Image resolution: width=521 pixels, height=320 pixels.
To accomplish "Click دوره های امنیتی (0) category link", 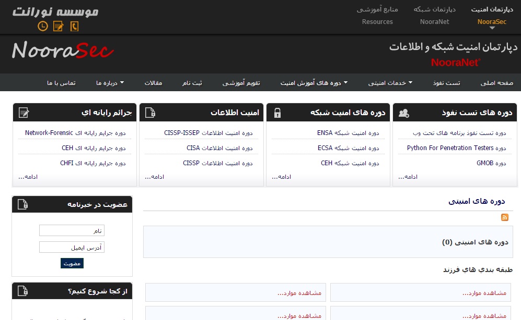I will click(475, 242).
